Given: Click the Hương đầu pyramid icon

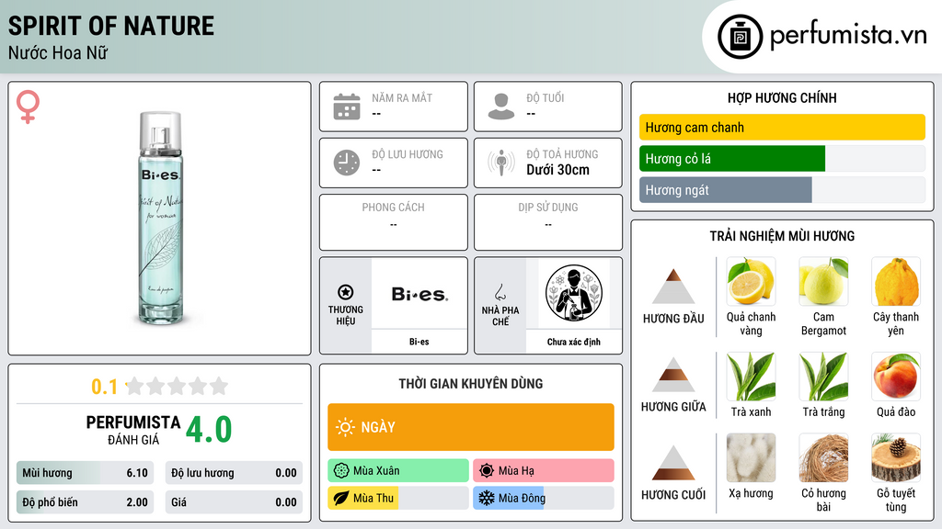Looking at the screenshot, I should pos(673,287).
